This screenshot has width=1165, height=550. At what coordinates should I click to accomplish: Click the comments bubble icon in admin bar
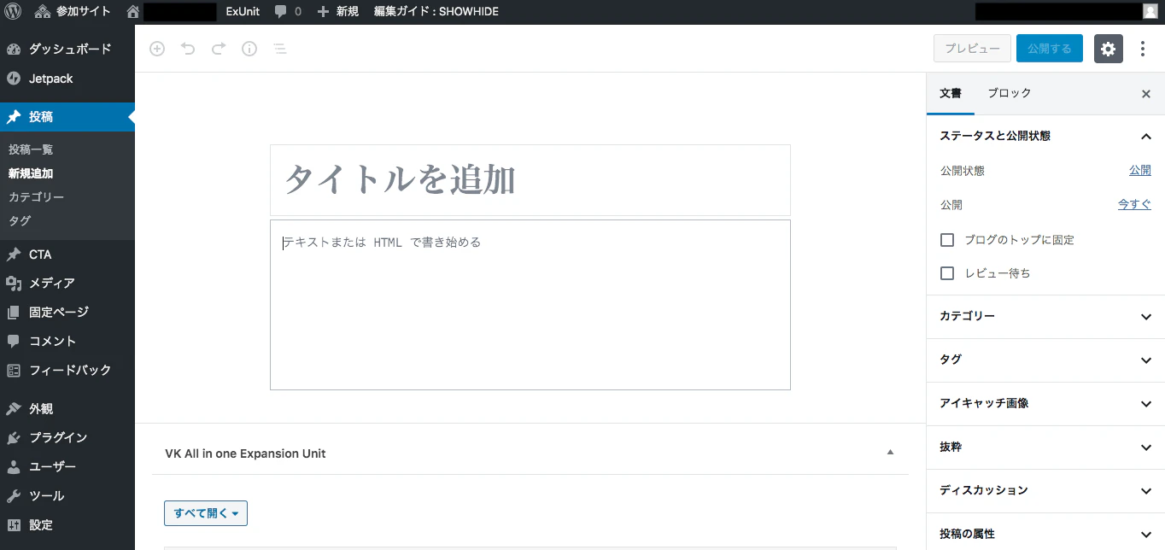tap(281, 12)
